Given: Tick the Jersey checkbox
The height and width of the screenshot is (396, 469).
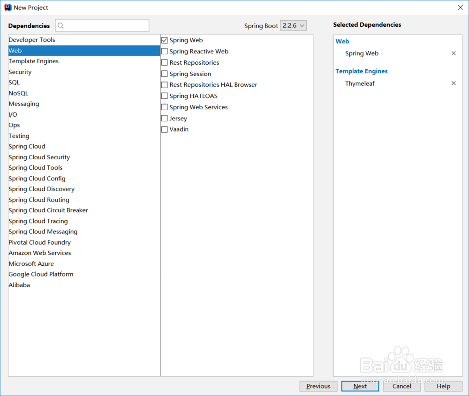Looking at the screenshot, I should click(165, 119).
